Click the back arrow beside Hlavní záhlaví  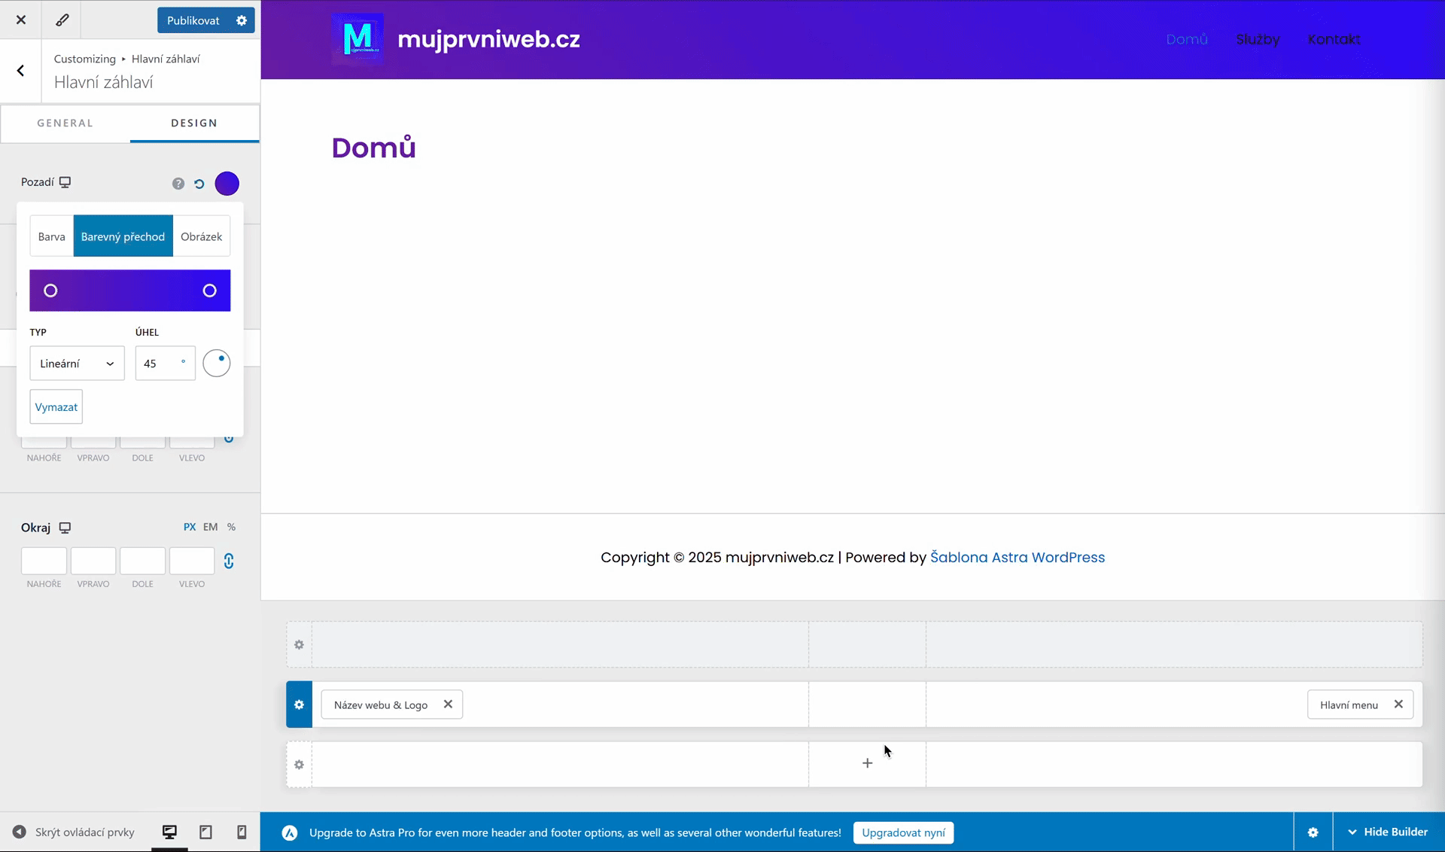(20, 71)
